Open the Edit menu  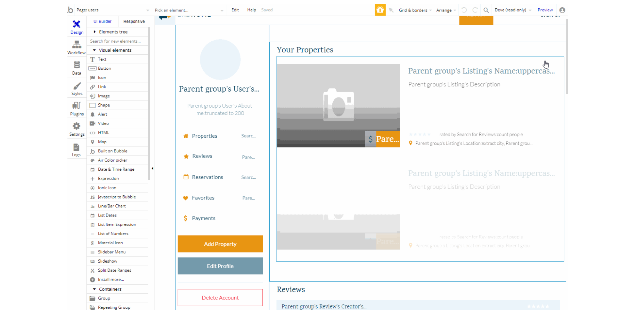pos(235,10)
